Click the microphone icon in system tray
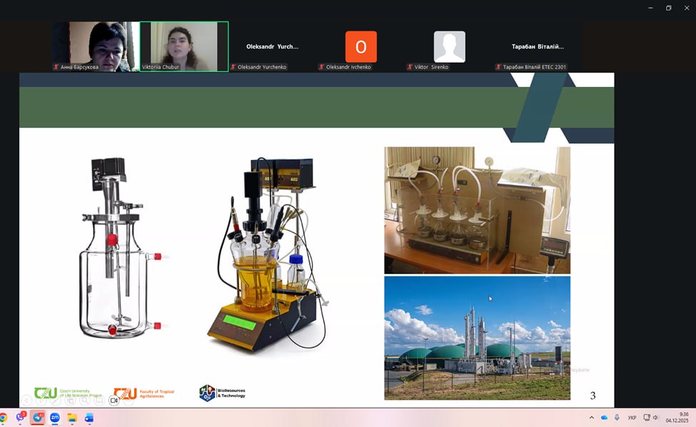696x427 pixels. coord(617,418)
